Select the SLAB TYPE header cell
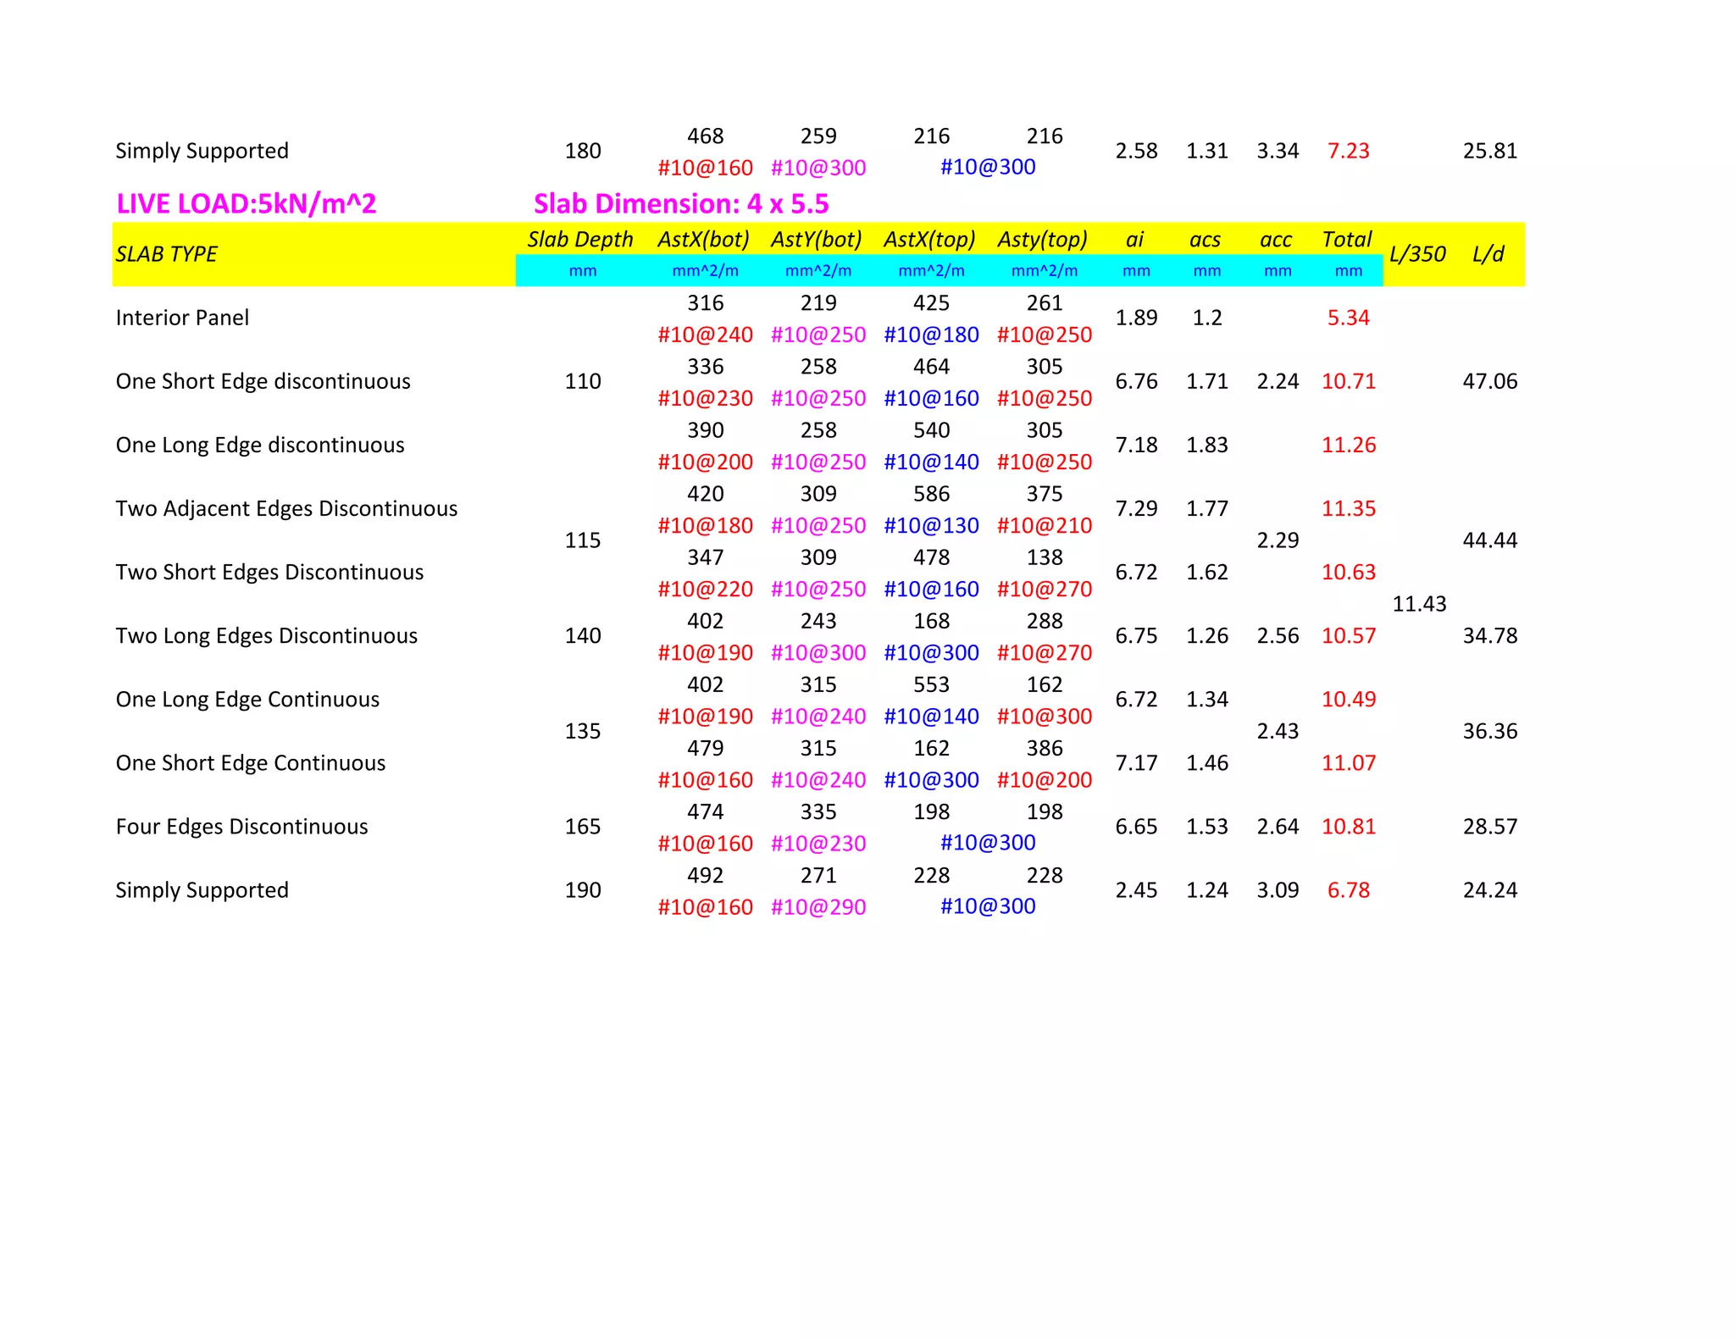This screenshot has width=1735, height=1340. point(167,254)
